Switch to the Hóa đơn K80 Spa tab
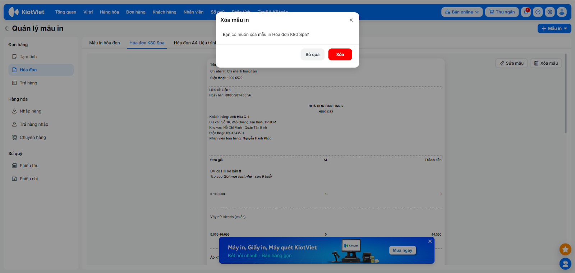This screenshot has height=273, width=575. click(x=147, y=43)
